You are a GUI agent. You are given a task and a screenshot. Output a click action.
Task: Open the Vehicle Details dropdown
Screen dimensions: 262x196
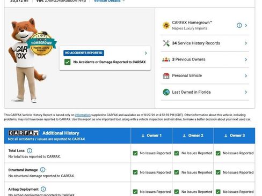109,1
